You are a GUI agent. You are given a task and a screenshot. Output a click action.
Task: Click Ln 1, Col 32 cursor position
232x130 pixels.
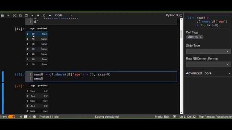(x=187, y=117)
